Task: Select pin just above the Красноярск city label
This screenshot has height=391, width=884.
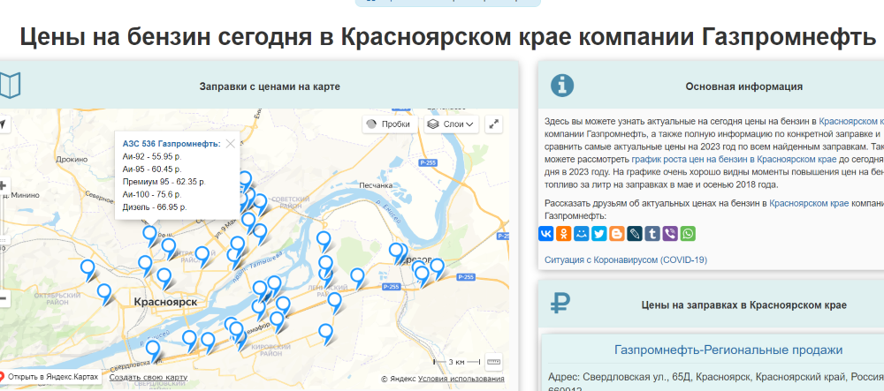Action: (164, 277)
